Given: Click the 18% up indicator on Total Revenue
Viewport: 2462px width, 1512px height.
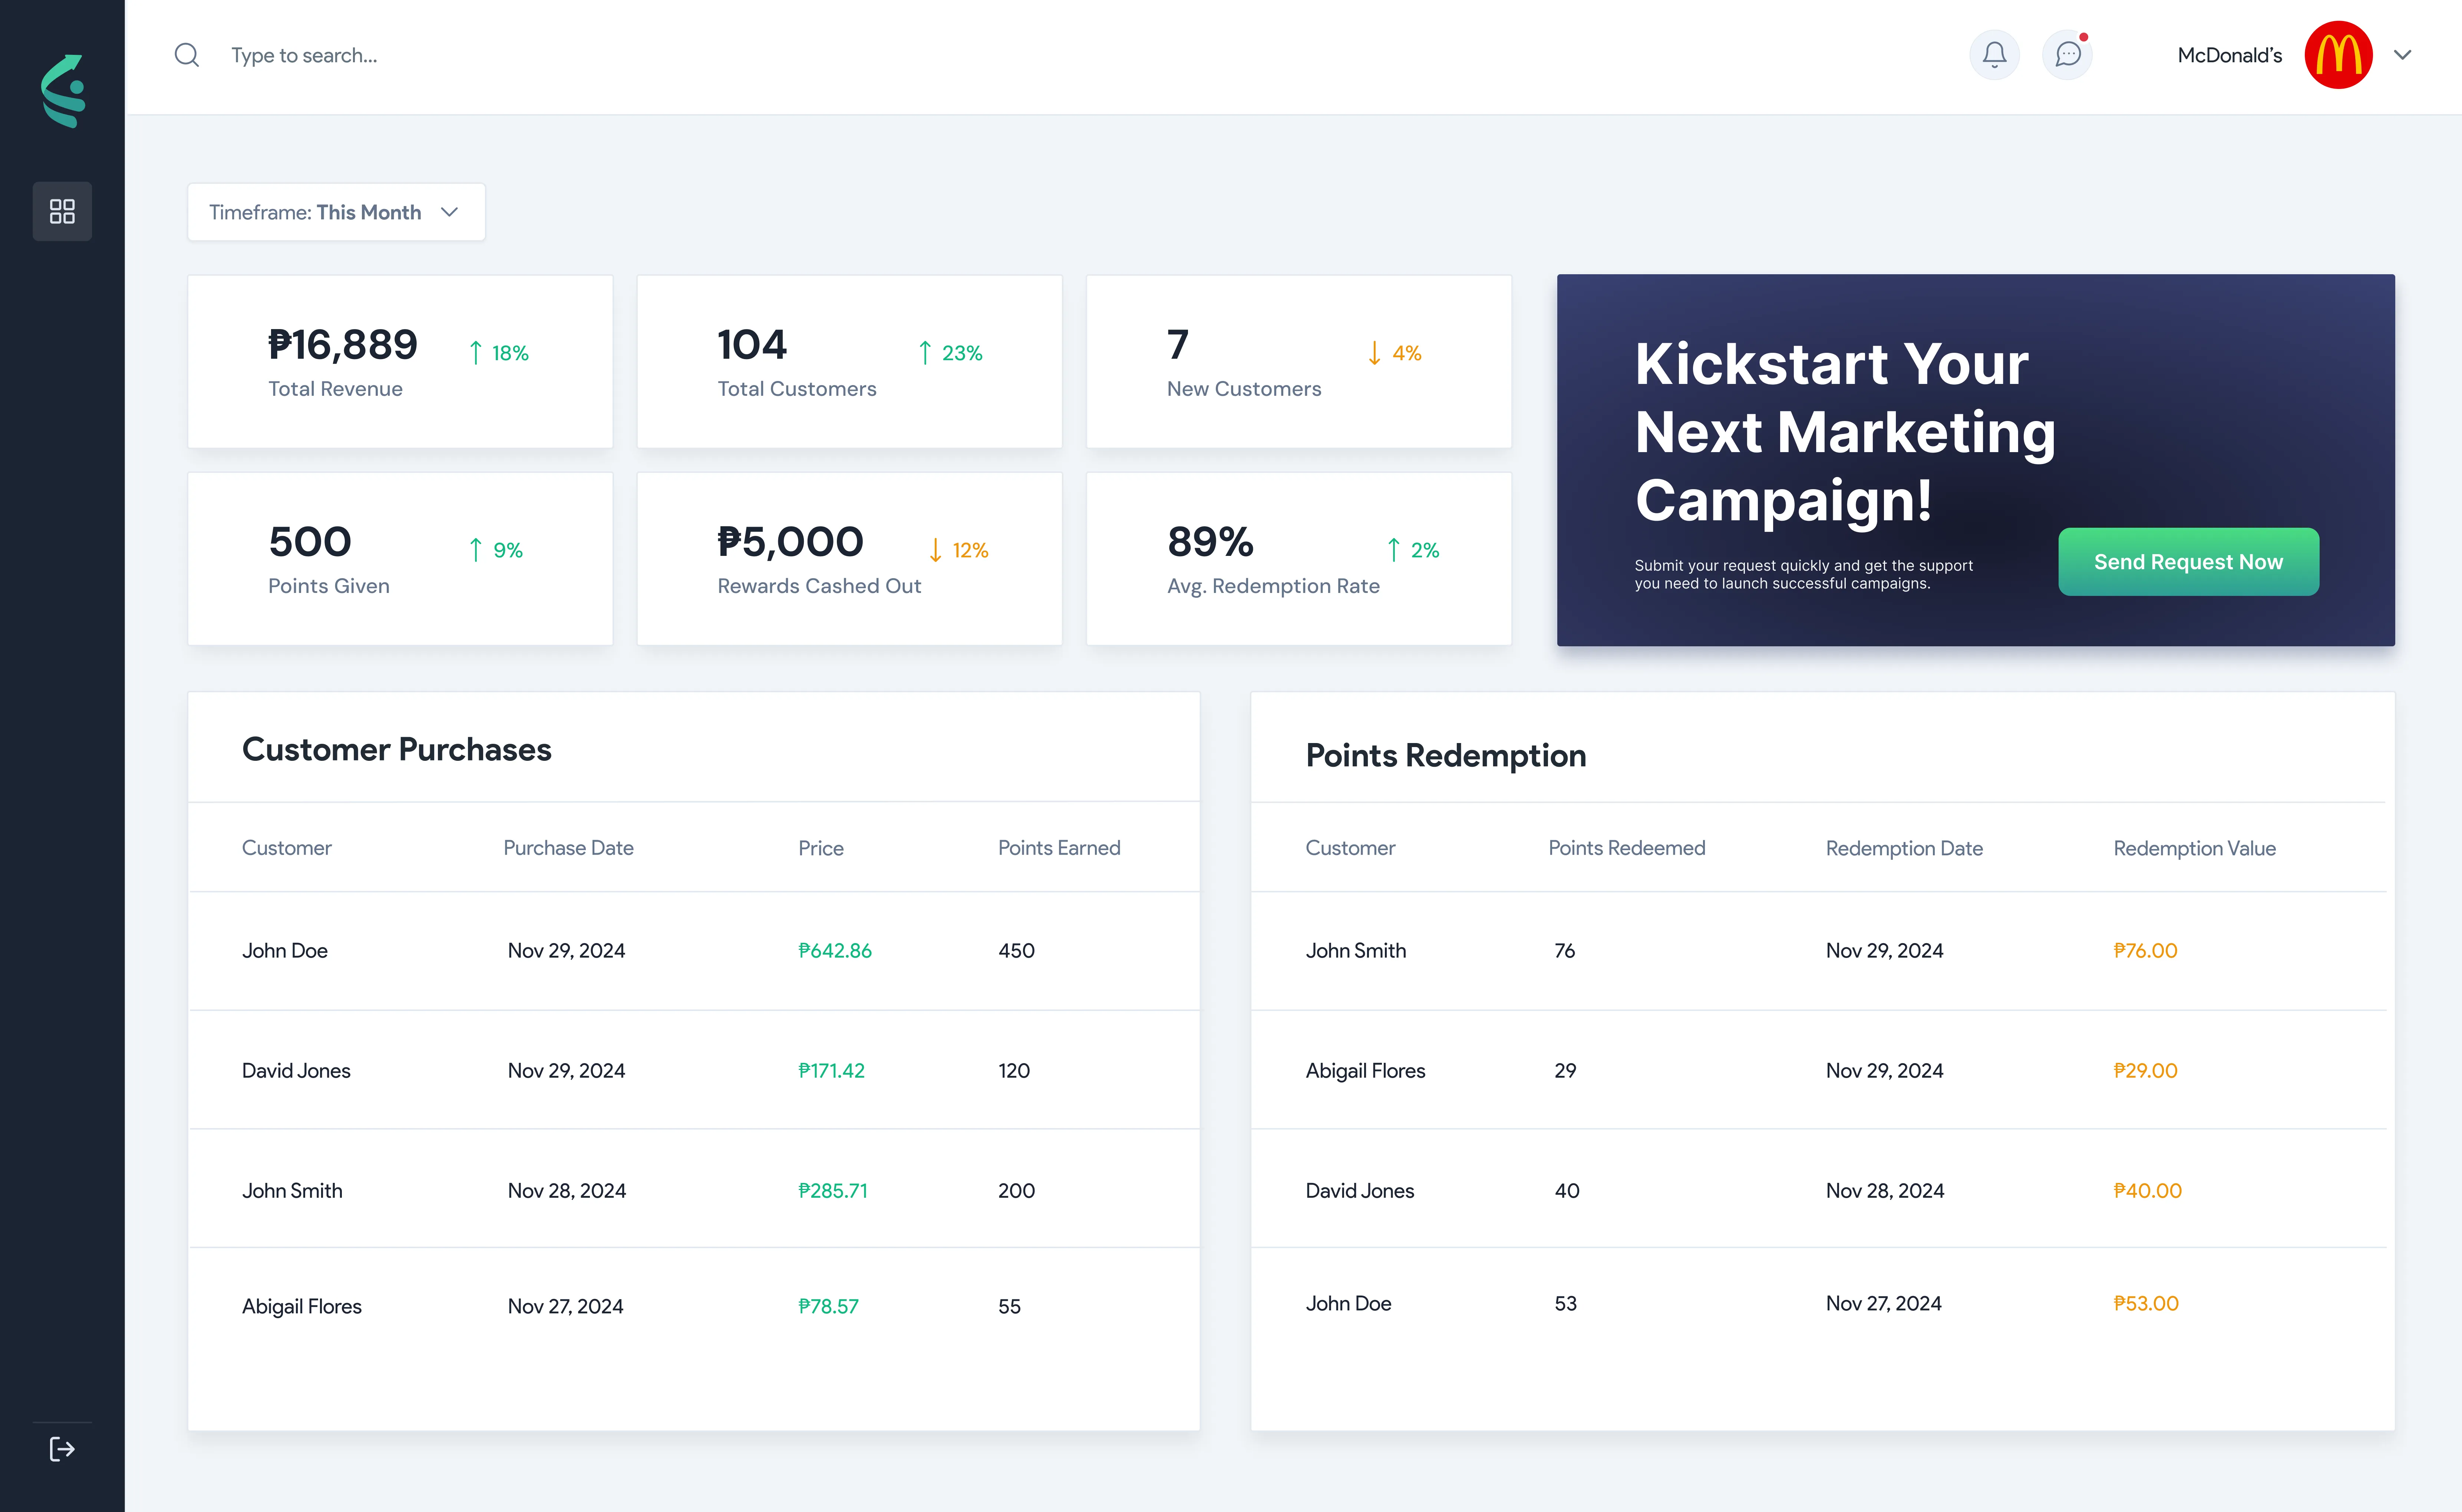Looking at the screenshot, I should coord(499,353).
